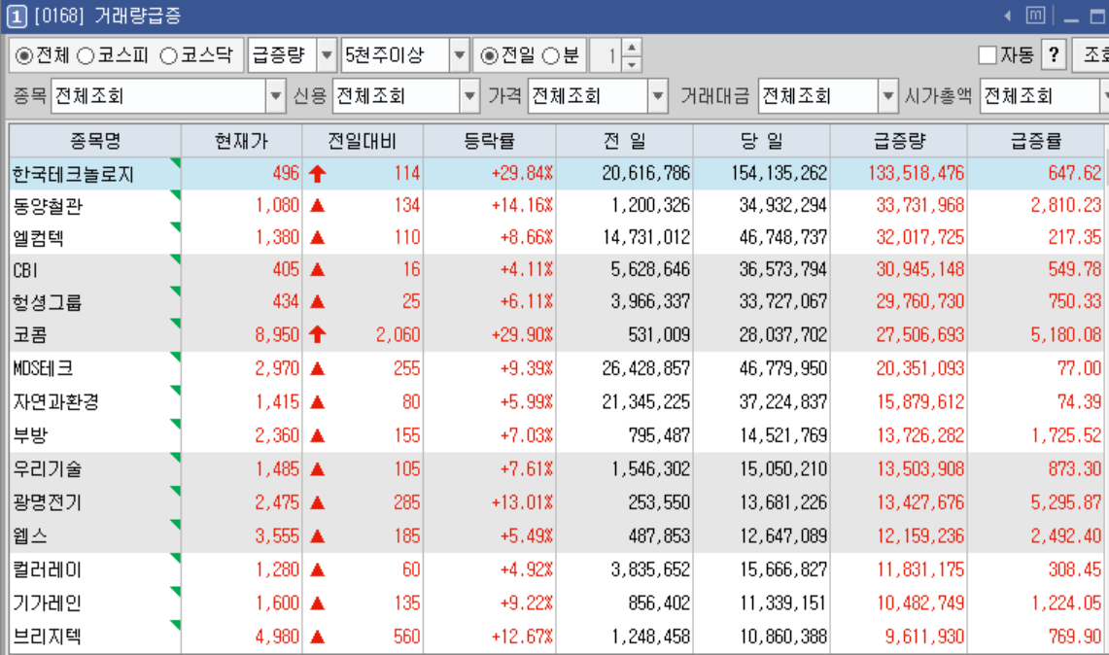Screen dimensions: 1109x655
Task: Click the upper-limit arrow icon for 한국테크놀로지
Action: [318, 173]
